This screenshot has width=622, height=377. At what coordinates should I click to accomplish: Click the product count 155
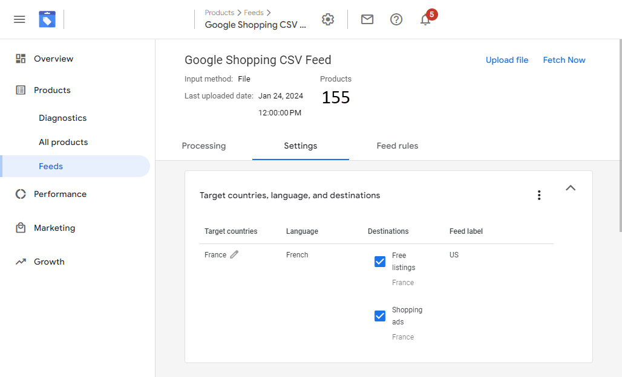(x=336, y=97)
